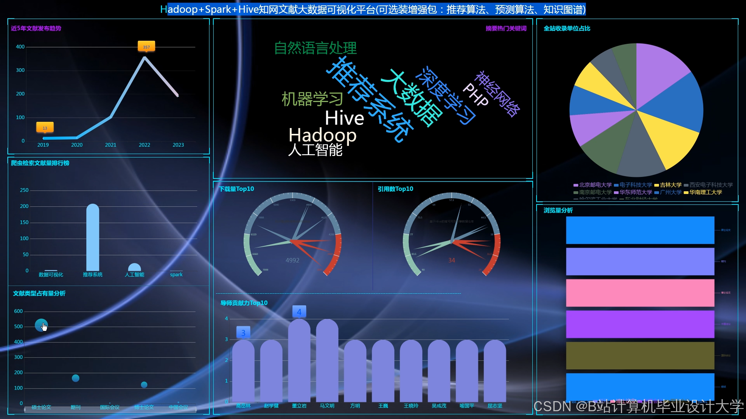Click the Hadoop word in keyword cloud
Image resolution: width=746 pixels, height=419 pixels.
click(x=322, y=135)
